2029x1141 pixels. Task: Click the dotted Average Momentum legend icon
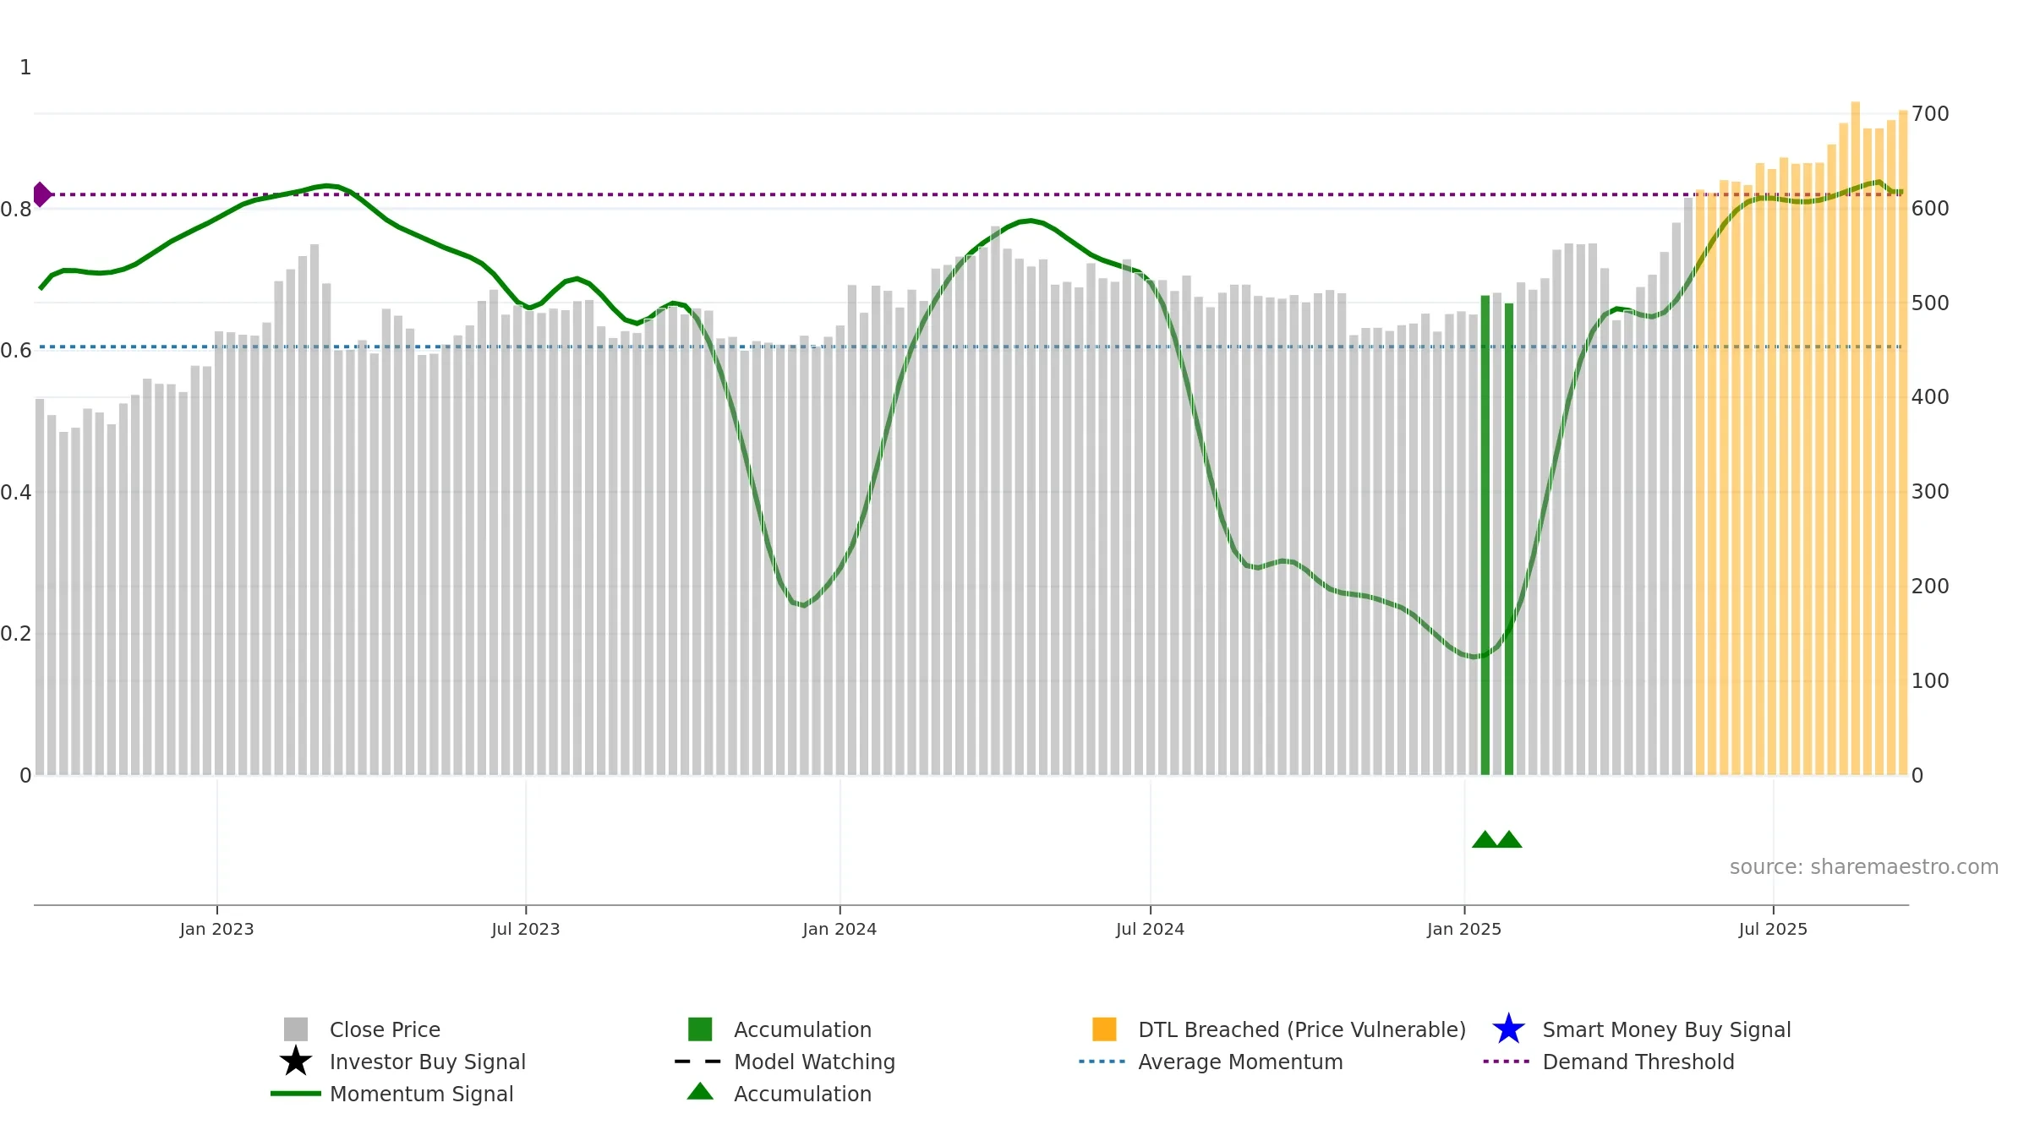pyautogui.click(x=1102, y=1062)
